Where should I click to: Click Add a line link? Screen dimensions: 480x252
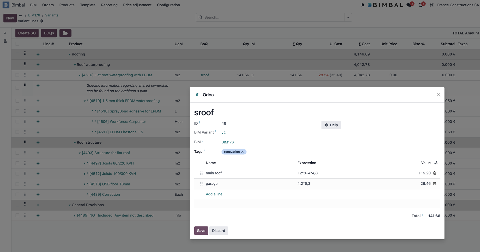214,194
